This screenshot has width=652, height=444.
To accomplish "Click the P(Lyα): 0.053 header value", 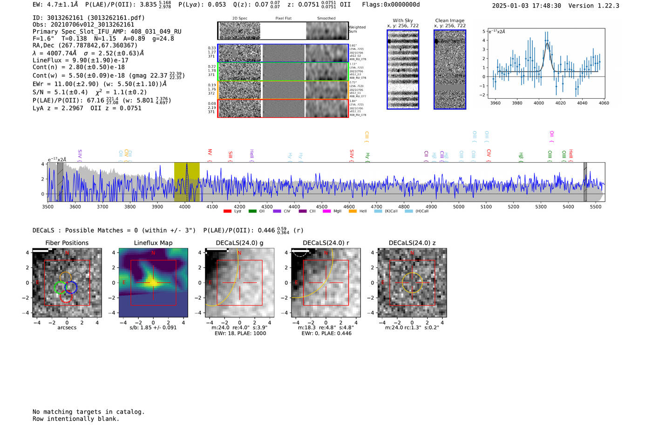I will click(x=202, y=5).
